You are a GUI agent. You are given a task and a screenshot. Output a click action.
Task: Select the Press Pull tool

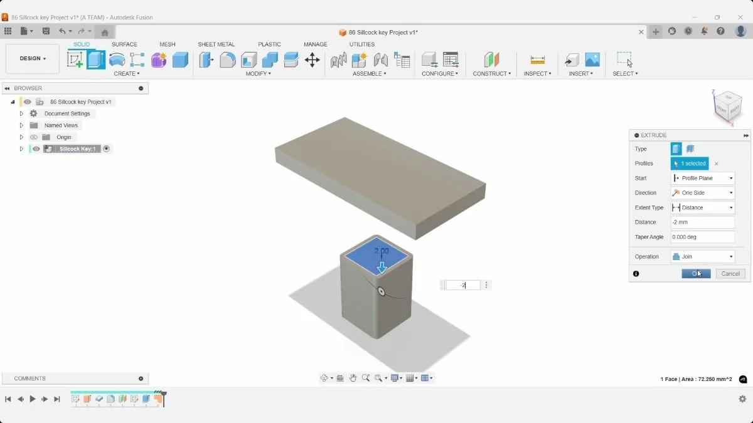tap(206, 60)
